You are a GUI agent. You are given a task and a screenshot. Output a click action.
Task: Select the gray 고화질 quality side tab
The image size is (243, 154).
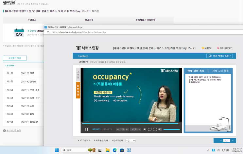[78, 75]
